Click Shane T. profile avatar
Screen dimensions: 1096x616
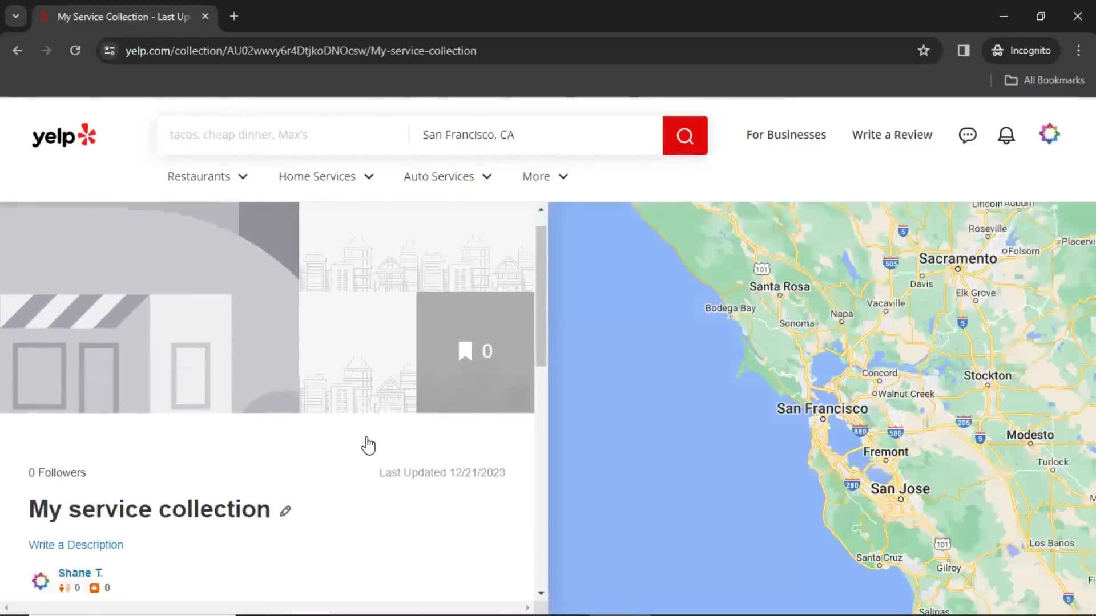(41, 581)
